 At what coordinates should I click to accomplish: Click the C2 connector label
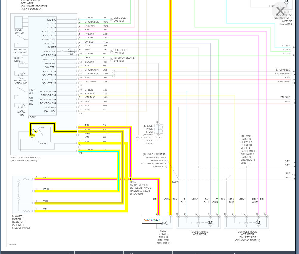pyautogui.click(x=81, y=153)
